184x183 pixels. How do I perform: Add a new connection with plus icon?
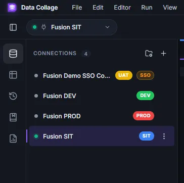click(x=163, y=54)
